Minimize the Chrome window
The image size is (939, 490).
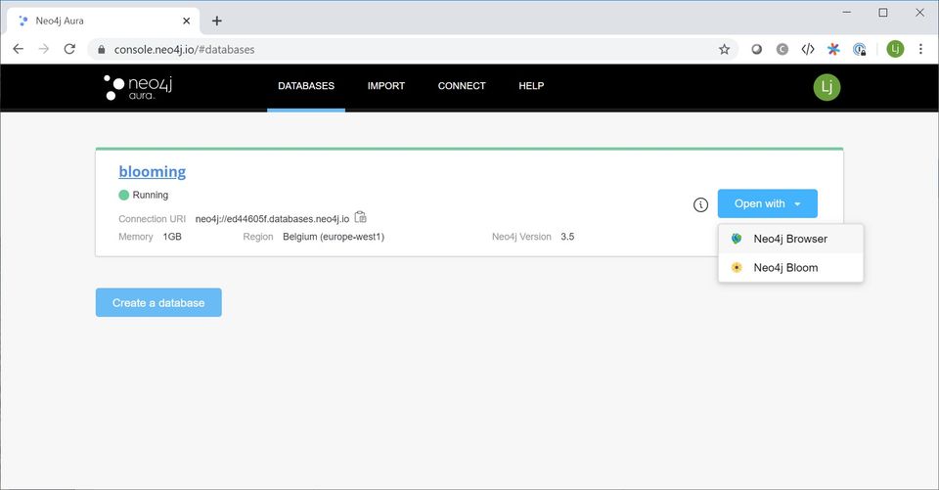(847, 13)
